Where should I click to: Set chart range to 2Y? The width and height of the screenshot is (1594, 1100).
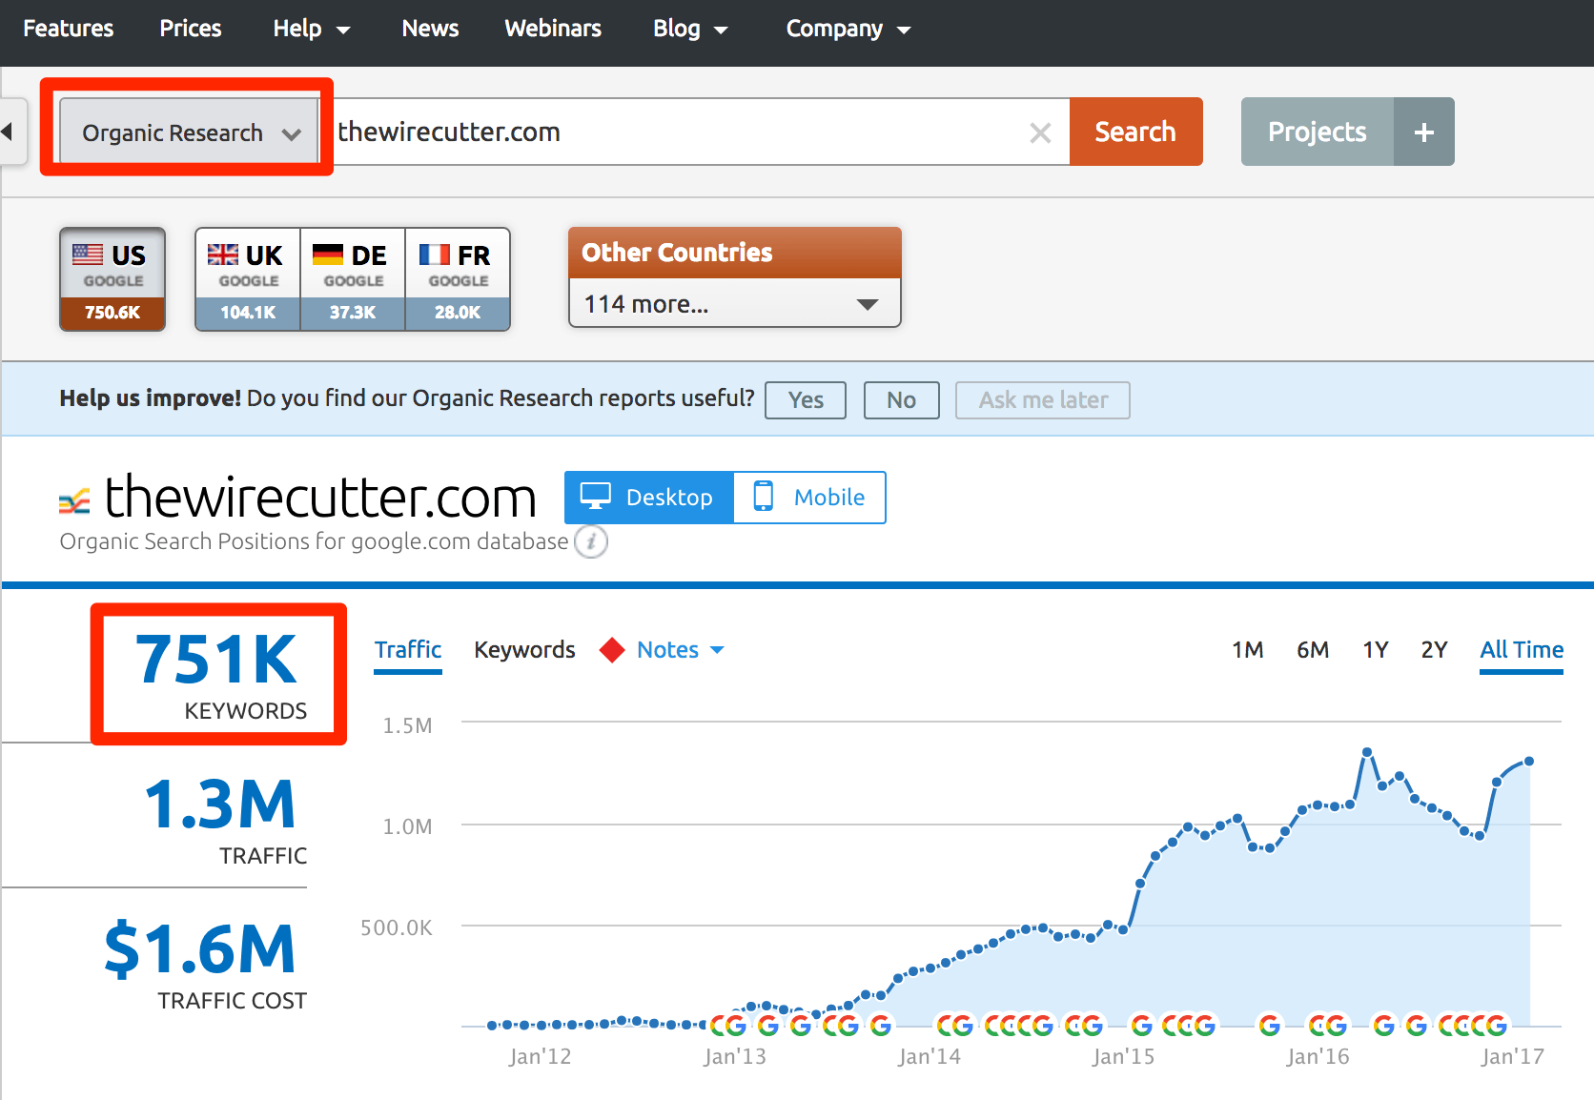coord(1434,650)
